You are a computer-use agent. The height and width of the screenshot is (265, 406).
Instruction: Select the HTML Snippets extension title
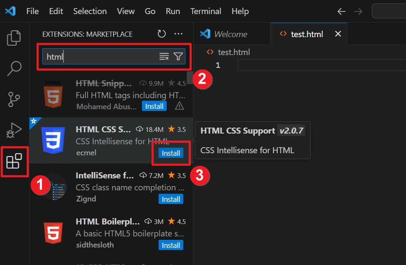click(x=103, y=83)
